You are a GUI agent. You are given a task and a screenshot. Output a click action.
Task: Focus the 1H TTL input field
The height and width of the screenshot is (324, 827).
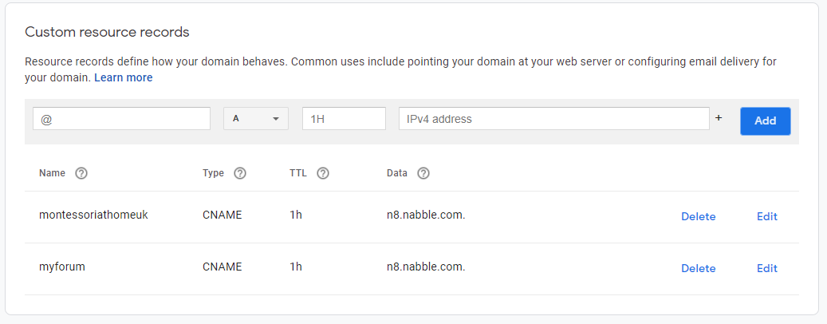click(344, 119)
